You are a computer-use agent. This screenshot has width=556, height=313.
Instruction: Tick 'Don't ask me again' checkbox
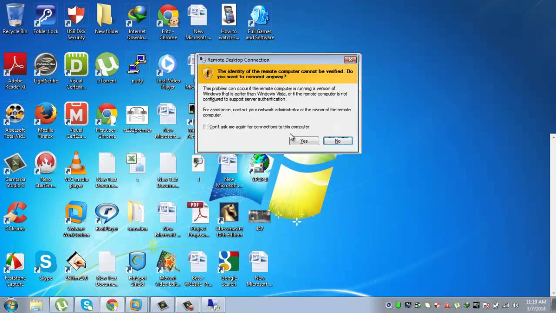click(x=206, y=127)
